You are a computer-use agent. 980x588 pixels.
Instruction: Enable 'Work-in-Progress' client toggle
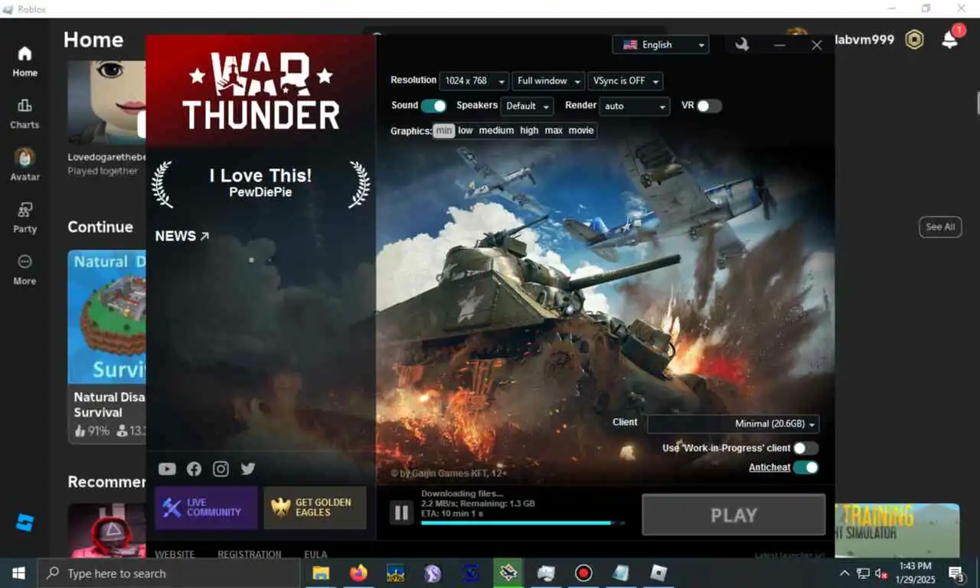[805, 448]
